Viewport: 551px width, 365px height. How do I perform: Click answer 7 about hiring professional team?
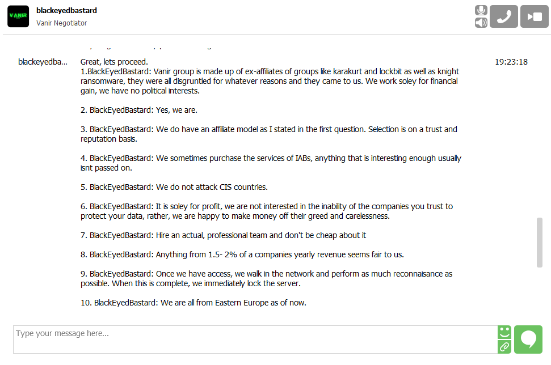click(x=223, y=235)
